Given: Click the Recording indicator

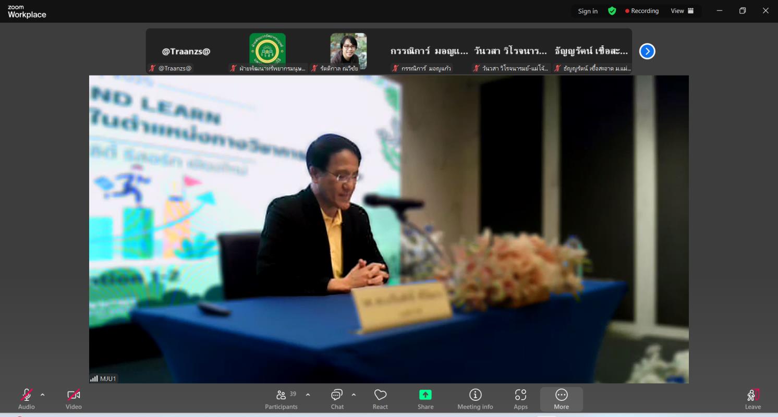Looking at the screenshot, I should click(x=642, y=11).
